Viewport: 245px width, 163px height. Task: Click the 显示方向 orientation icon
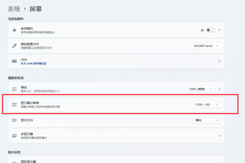(x=14, y=120)
